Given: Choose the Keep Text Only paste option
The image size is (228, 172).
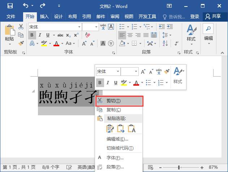Looking at the screenshot, I should (132, 128).
